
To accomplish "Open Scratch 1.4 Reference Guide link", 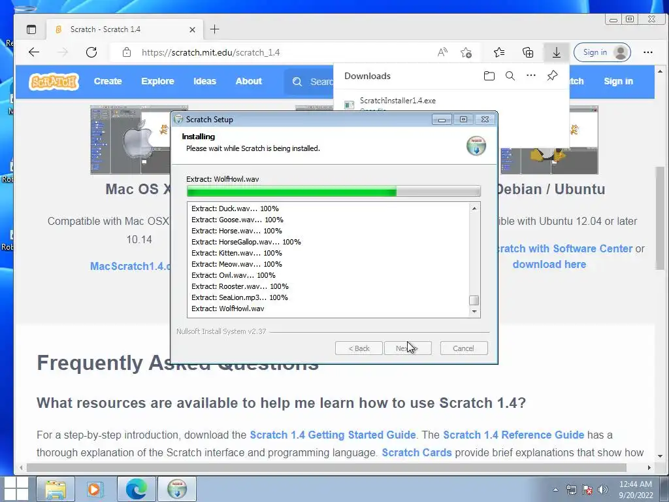I will click(514, 435).
